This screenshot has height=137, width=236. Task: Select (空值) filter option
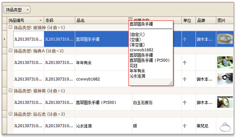coord(135,40)
